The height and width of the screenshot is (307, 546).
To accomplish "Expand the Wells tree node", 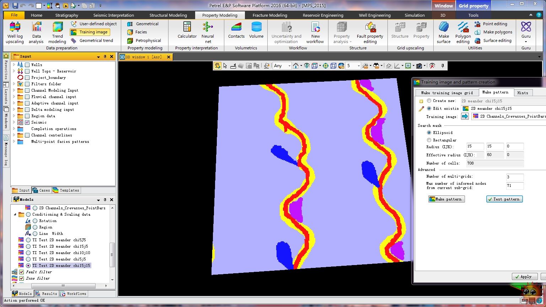I will [14, 65].
